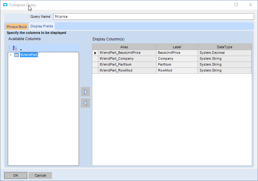The image size is (258, 181).
Task: Click the row selector of RowMod row
Action: (95, 71)
